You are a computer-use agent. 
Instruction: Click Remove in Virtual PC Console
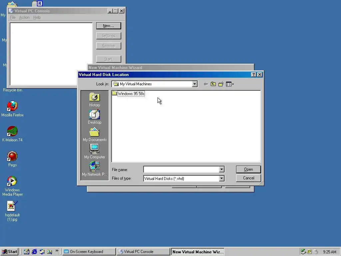pos(109,46)
